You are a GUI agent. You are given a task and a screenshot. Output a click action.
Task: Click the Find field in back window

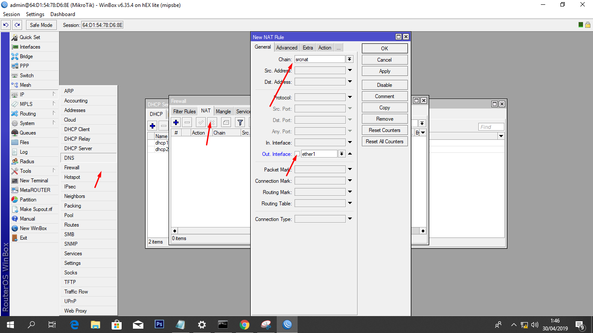[x=491, y=127]
